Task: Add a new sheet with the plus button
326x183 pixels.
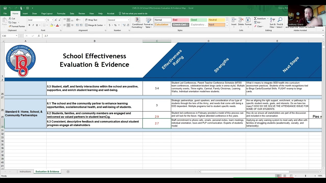Action: [x=68, y=172]
